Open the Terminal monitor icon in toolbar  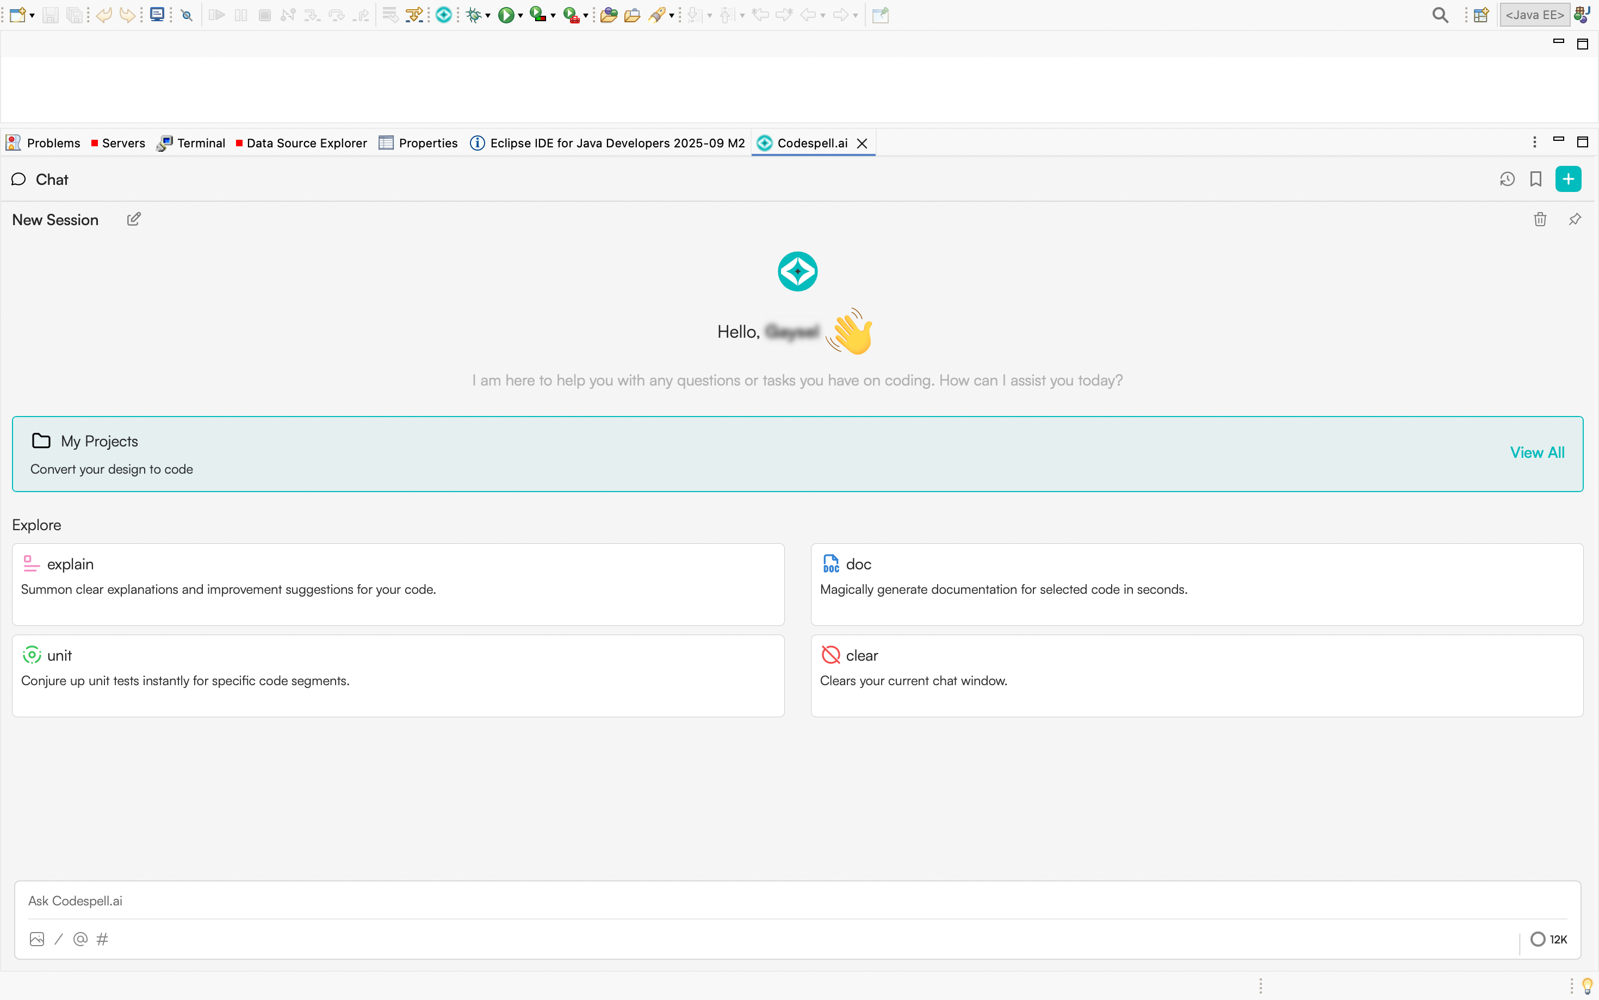click(x=157, y=15)
